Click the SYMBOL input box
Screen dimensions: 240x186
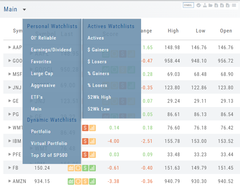click(188, 5)
